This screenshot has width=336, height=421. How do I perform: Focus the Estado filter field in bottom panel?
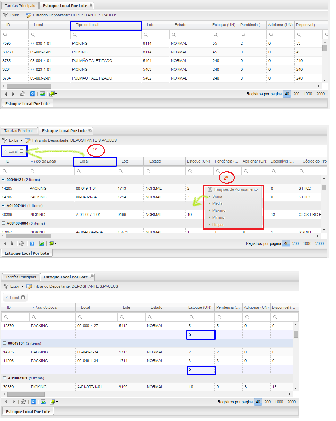click(166, 317)
